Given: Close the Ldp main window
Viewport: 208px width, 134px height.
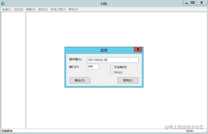Looking at the screenshot, I should (x=202, y=3).
